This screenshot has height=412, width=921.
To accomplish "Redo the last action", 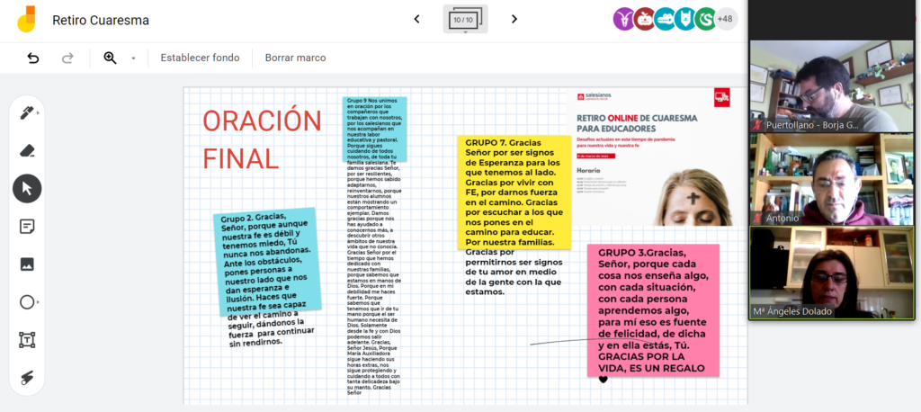I will 68,58.
